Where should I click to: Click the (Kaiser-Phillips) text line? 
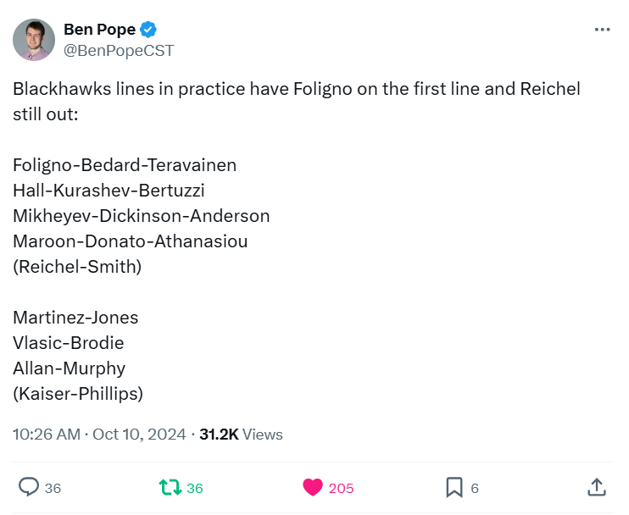78,394
